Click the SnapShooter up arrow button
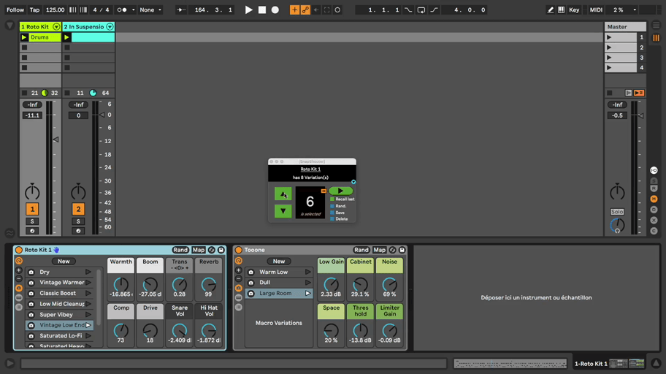 283,194
